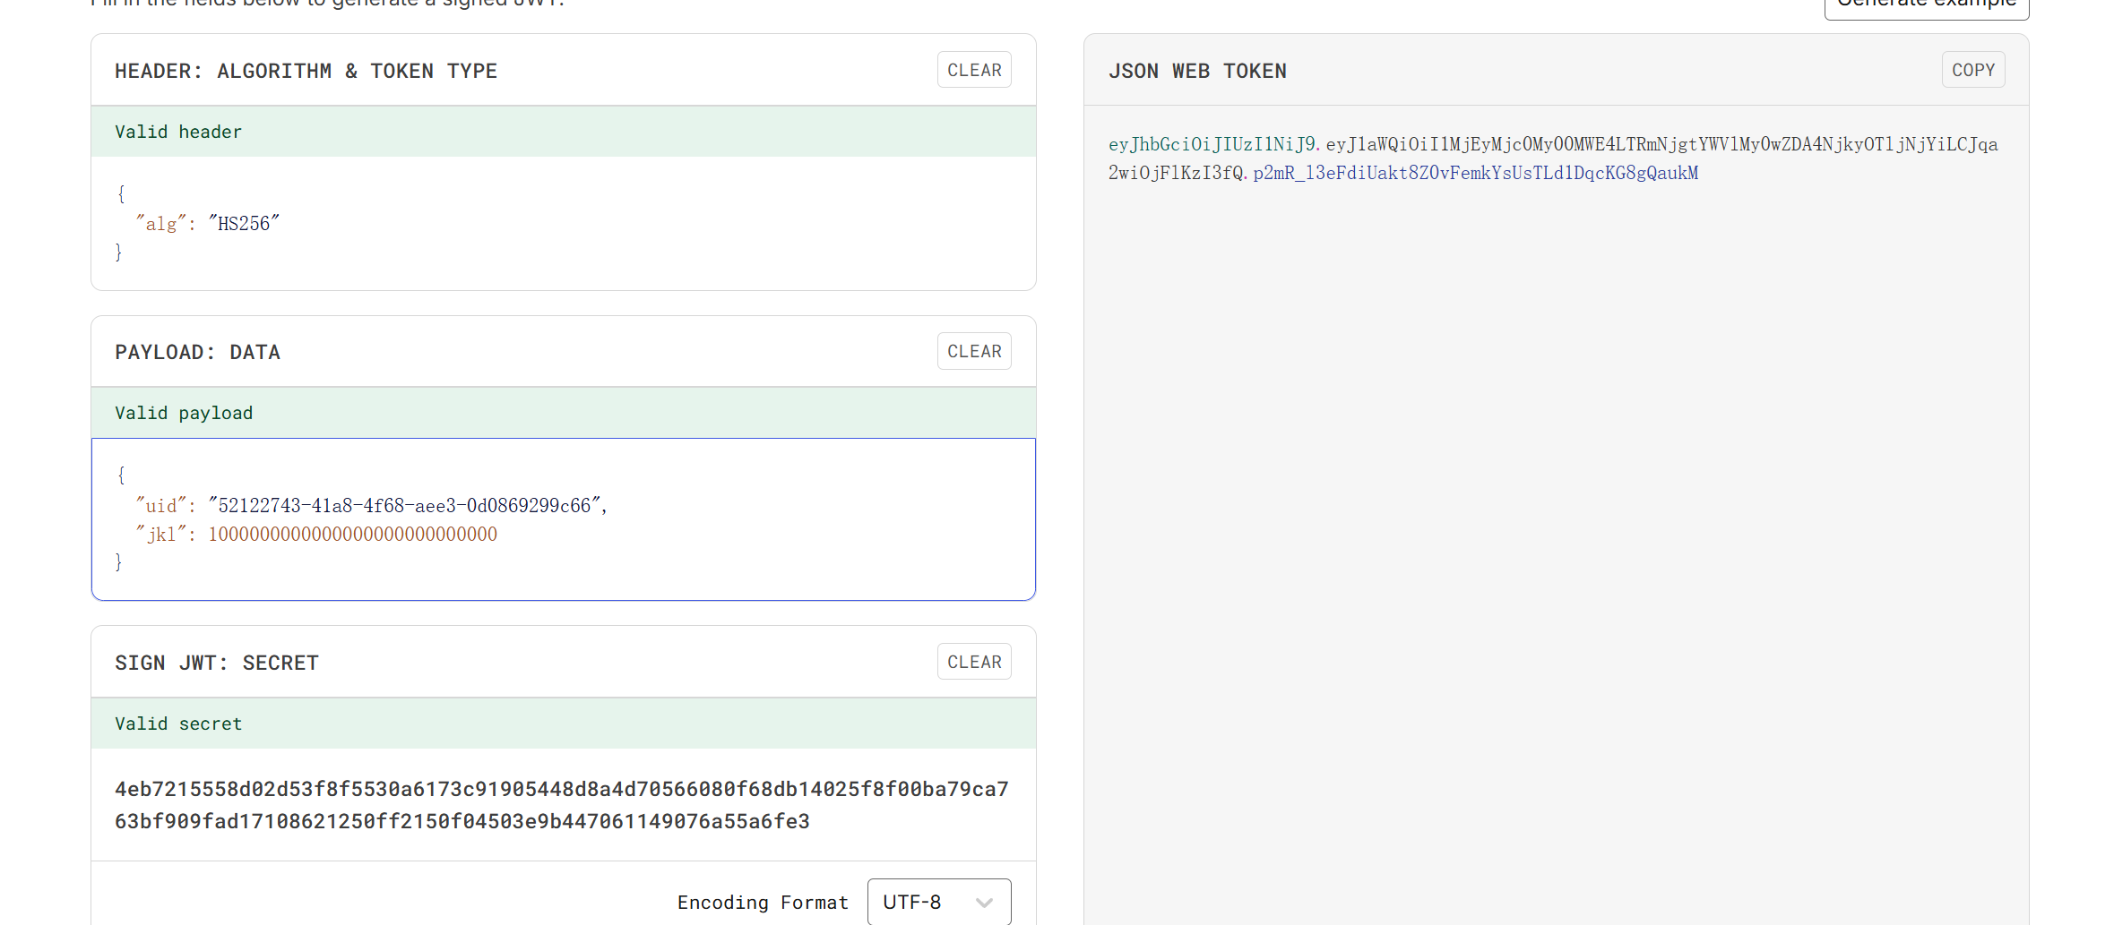Click the chevron arrow beside UTF-8
The image size is (2114, 925).
pos(984,903)
